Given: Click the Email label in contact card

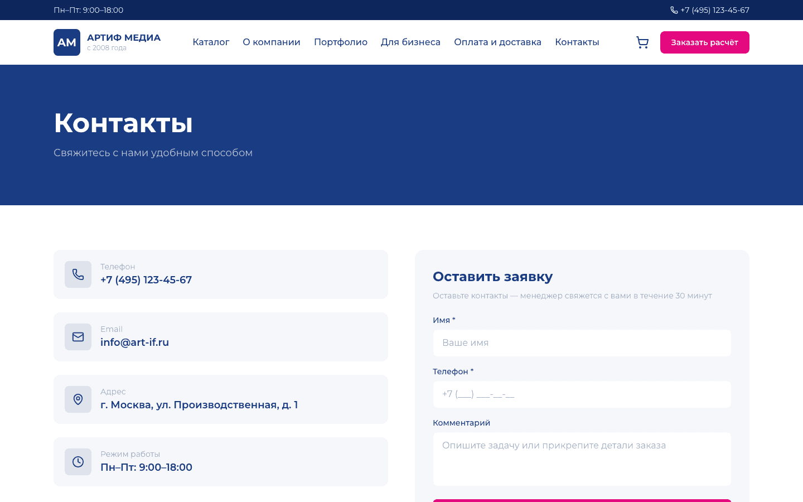Looking at the screenshot, I should [112, 329].
